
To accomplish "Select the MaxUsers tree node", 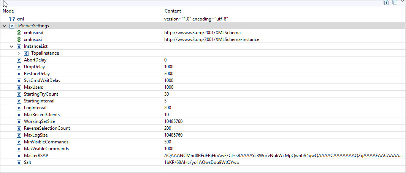I will 33,87.
